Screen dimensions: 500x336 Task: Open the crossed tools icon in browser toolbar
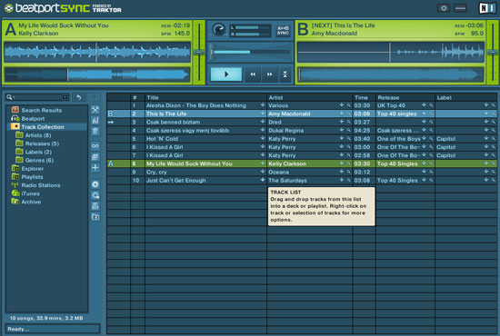[95, 110]
